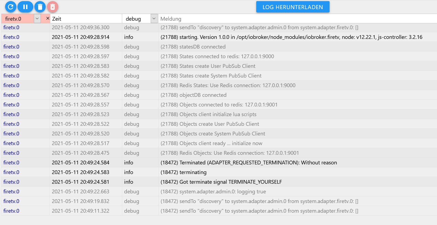Click debug level in 20:49:28.475 row

132,153
